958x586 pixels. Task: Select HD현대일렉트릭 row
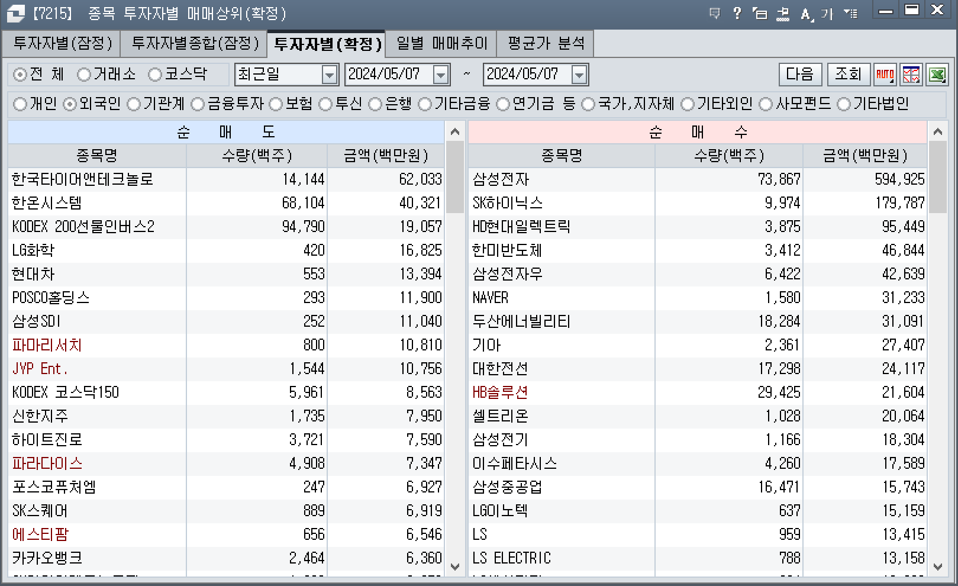(x=698, y=227)
